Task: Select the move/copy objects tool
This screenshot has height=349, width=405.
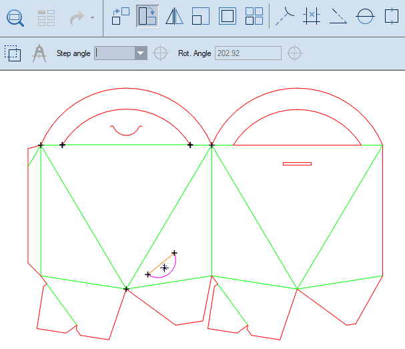Action: click(120, 16)
